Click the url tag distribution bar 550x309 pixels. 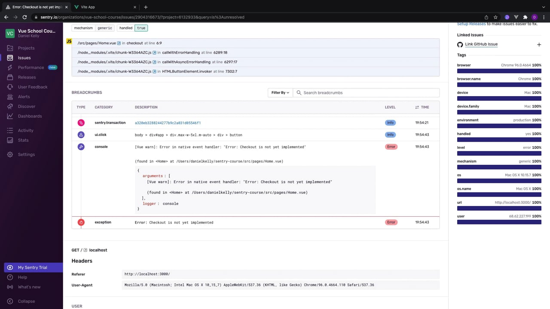tap(499, 208)
